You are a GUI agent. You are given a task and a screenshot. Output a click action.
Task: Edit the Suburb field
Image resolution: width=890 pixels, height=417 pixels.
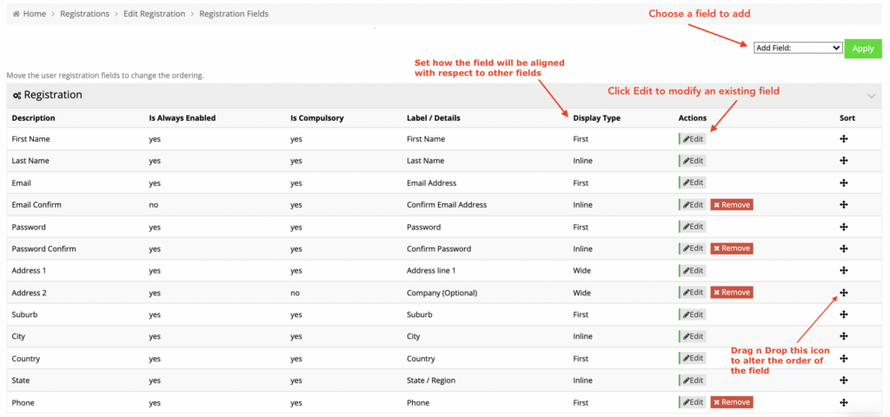point(693,314)
